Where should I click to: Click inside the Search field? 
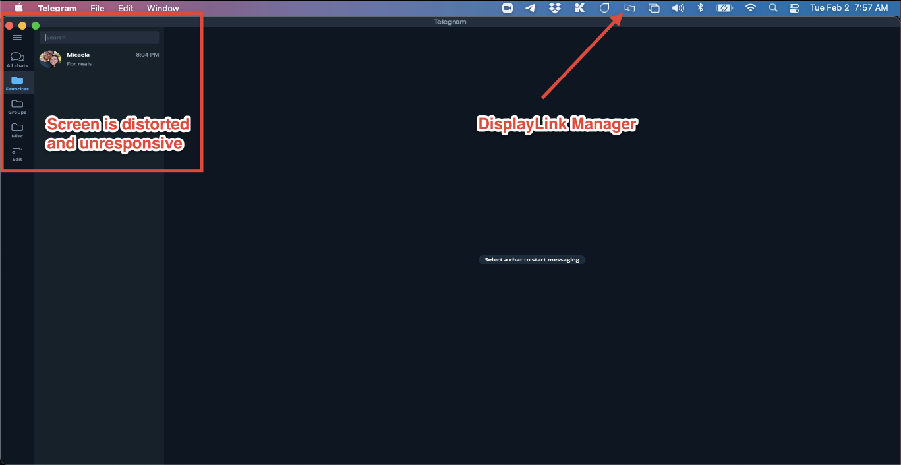pos(99,37)
